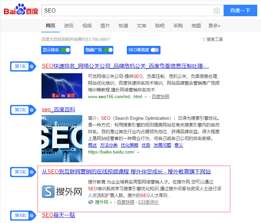
Task: Toggle the 显示排名 switch
Action: coord(65,50)
